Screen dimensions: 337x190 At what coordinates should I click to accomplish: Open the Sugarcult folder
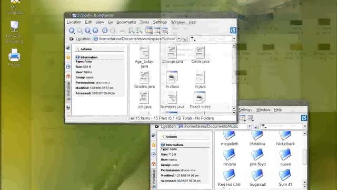pyautogui.click(x=257, y=178)
